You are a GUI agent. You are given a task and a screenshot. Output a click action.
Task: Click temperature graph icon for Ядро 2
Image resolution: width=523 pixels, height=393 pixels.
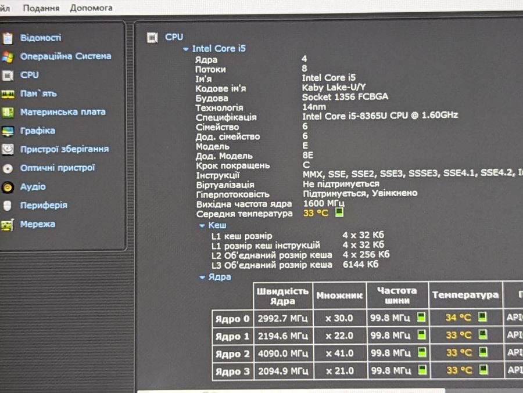coord(483,352)
